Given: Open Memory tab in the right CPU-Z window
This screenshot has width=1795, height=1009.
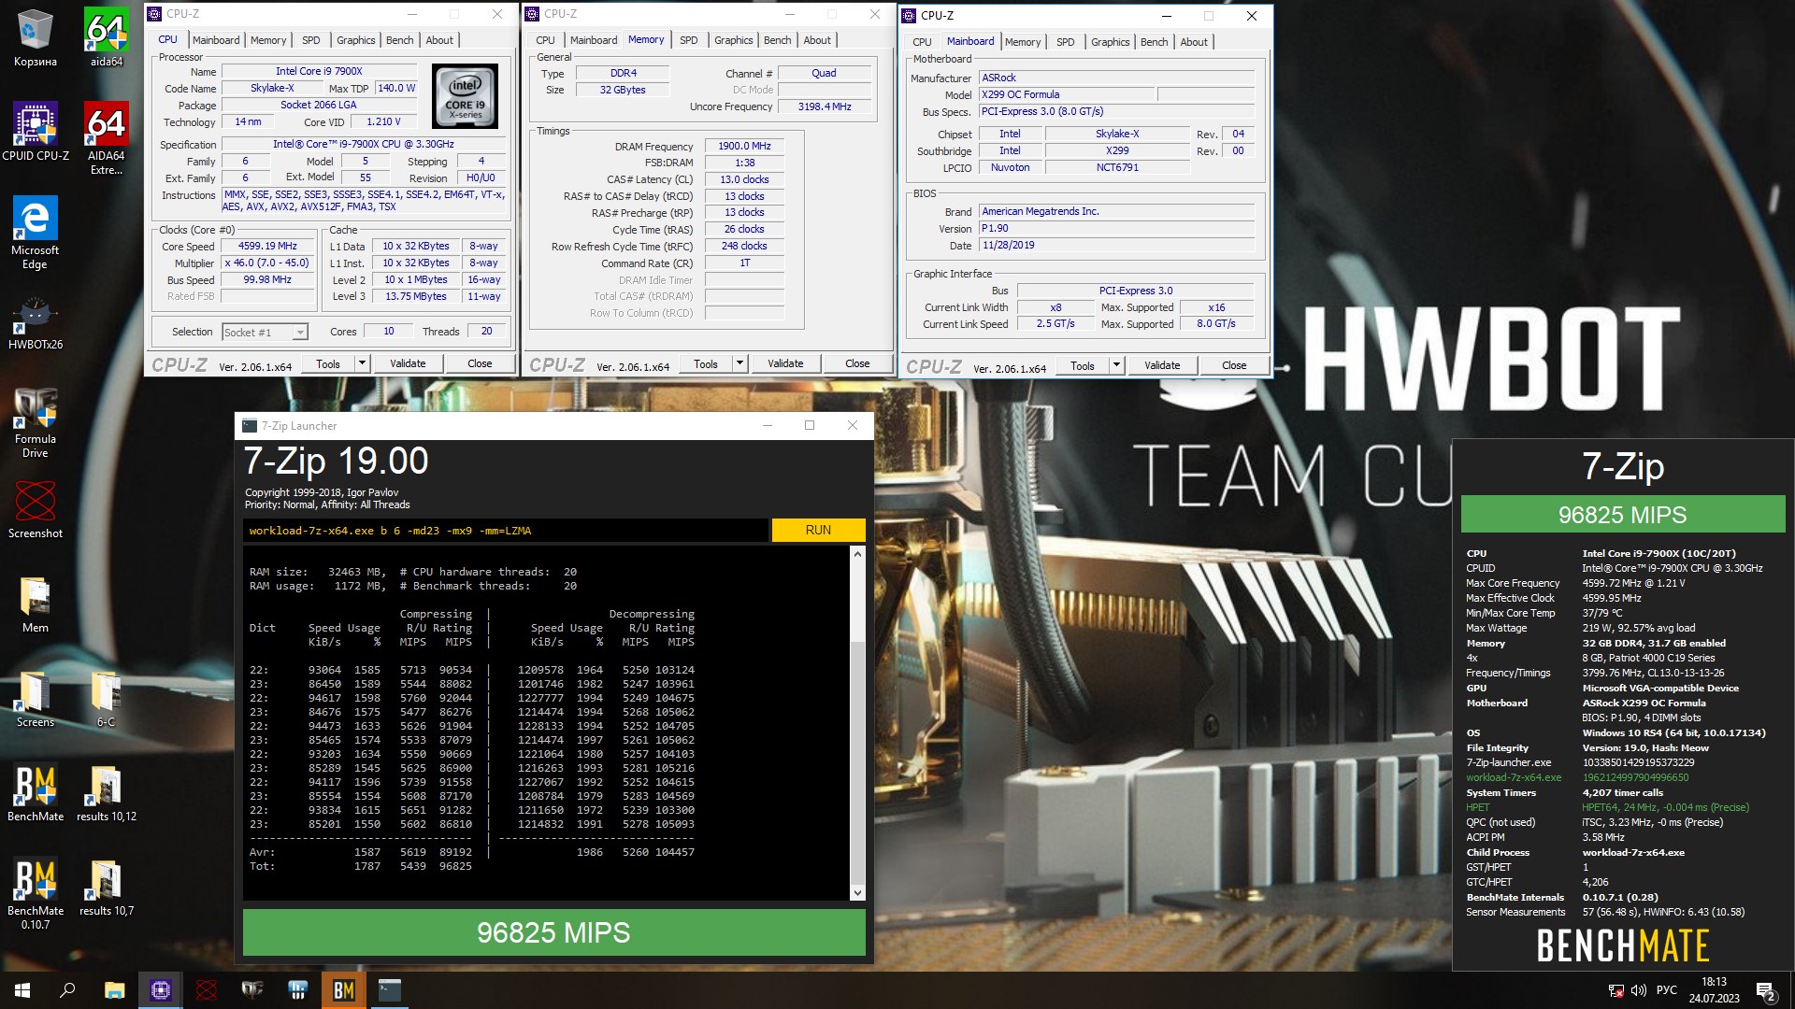Looking at the screenshot, I should [1023, 42].
